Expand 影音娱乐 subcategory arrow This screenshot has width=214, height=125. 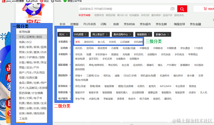(70, 86)
